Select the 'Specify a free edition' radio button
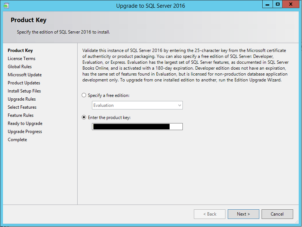Screen dimensions: 302x227 84,95
